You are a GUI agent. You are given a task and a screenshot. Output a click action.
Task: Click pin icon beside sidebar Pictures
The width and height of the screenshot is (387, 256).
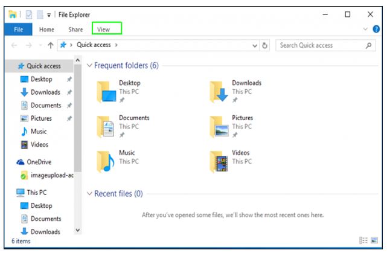pyautogui.click(x=69, y=118)
